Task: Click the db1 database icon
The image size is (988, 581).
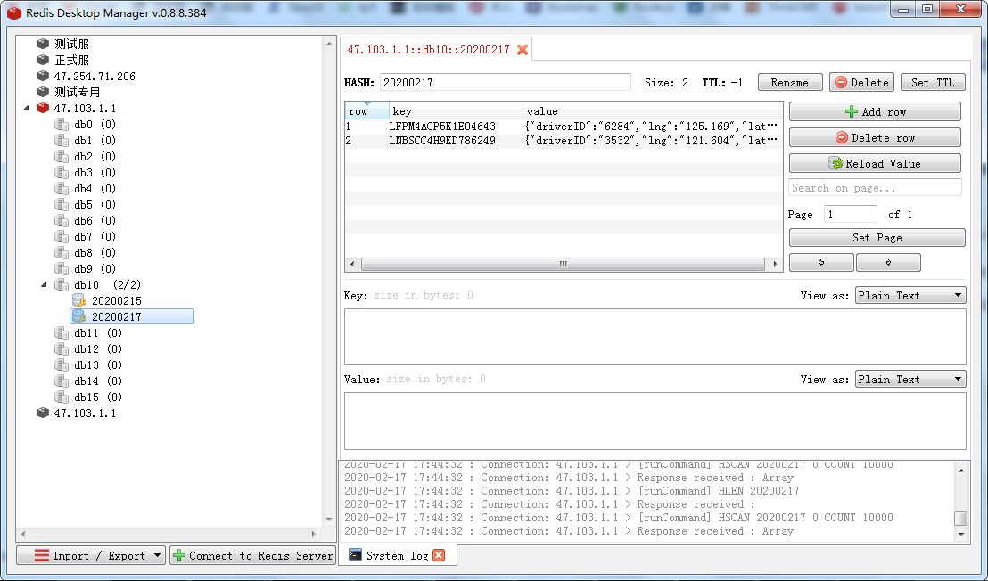Action: point(62,140)
